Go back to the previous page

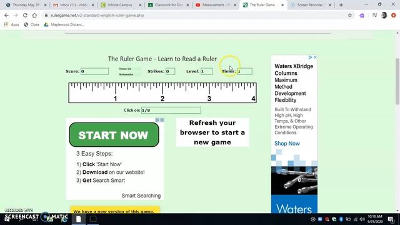6,15
